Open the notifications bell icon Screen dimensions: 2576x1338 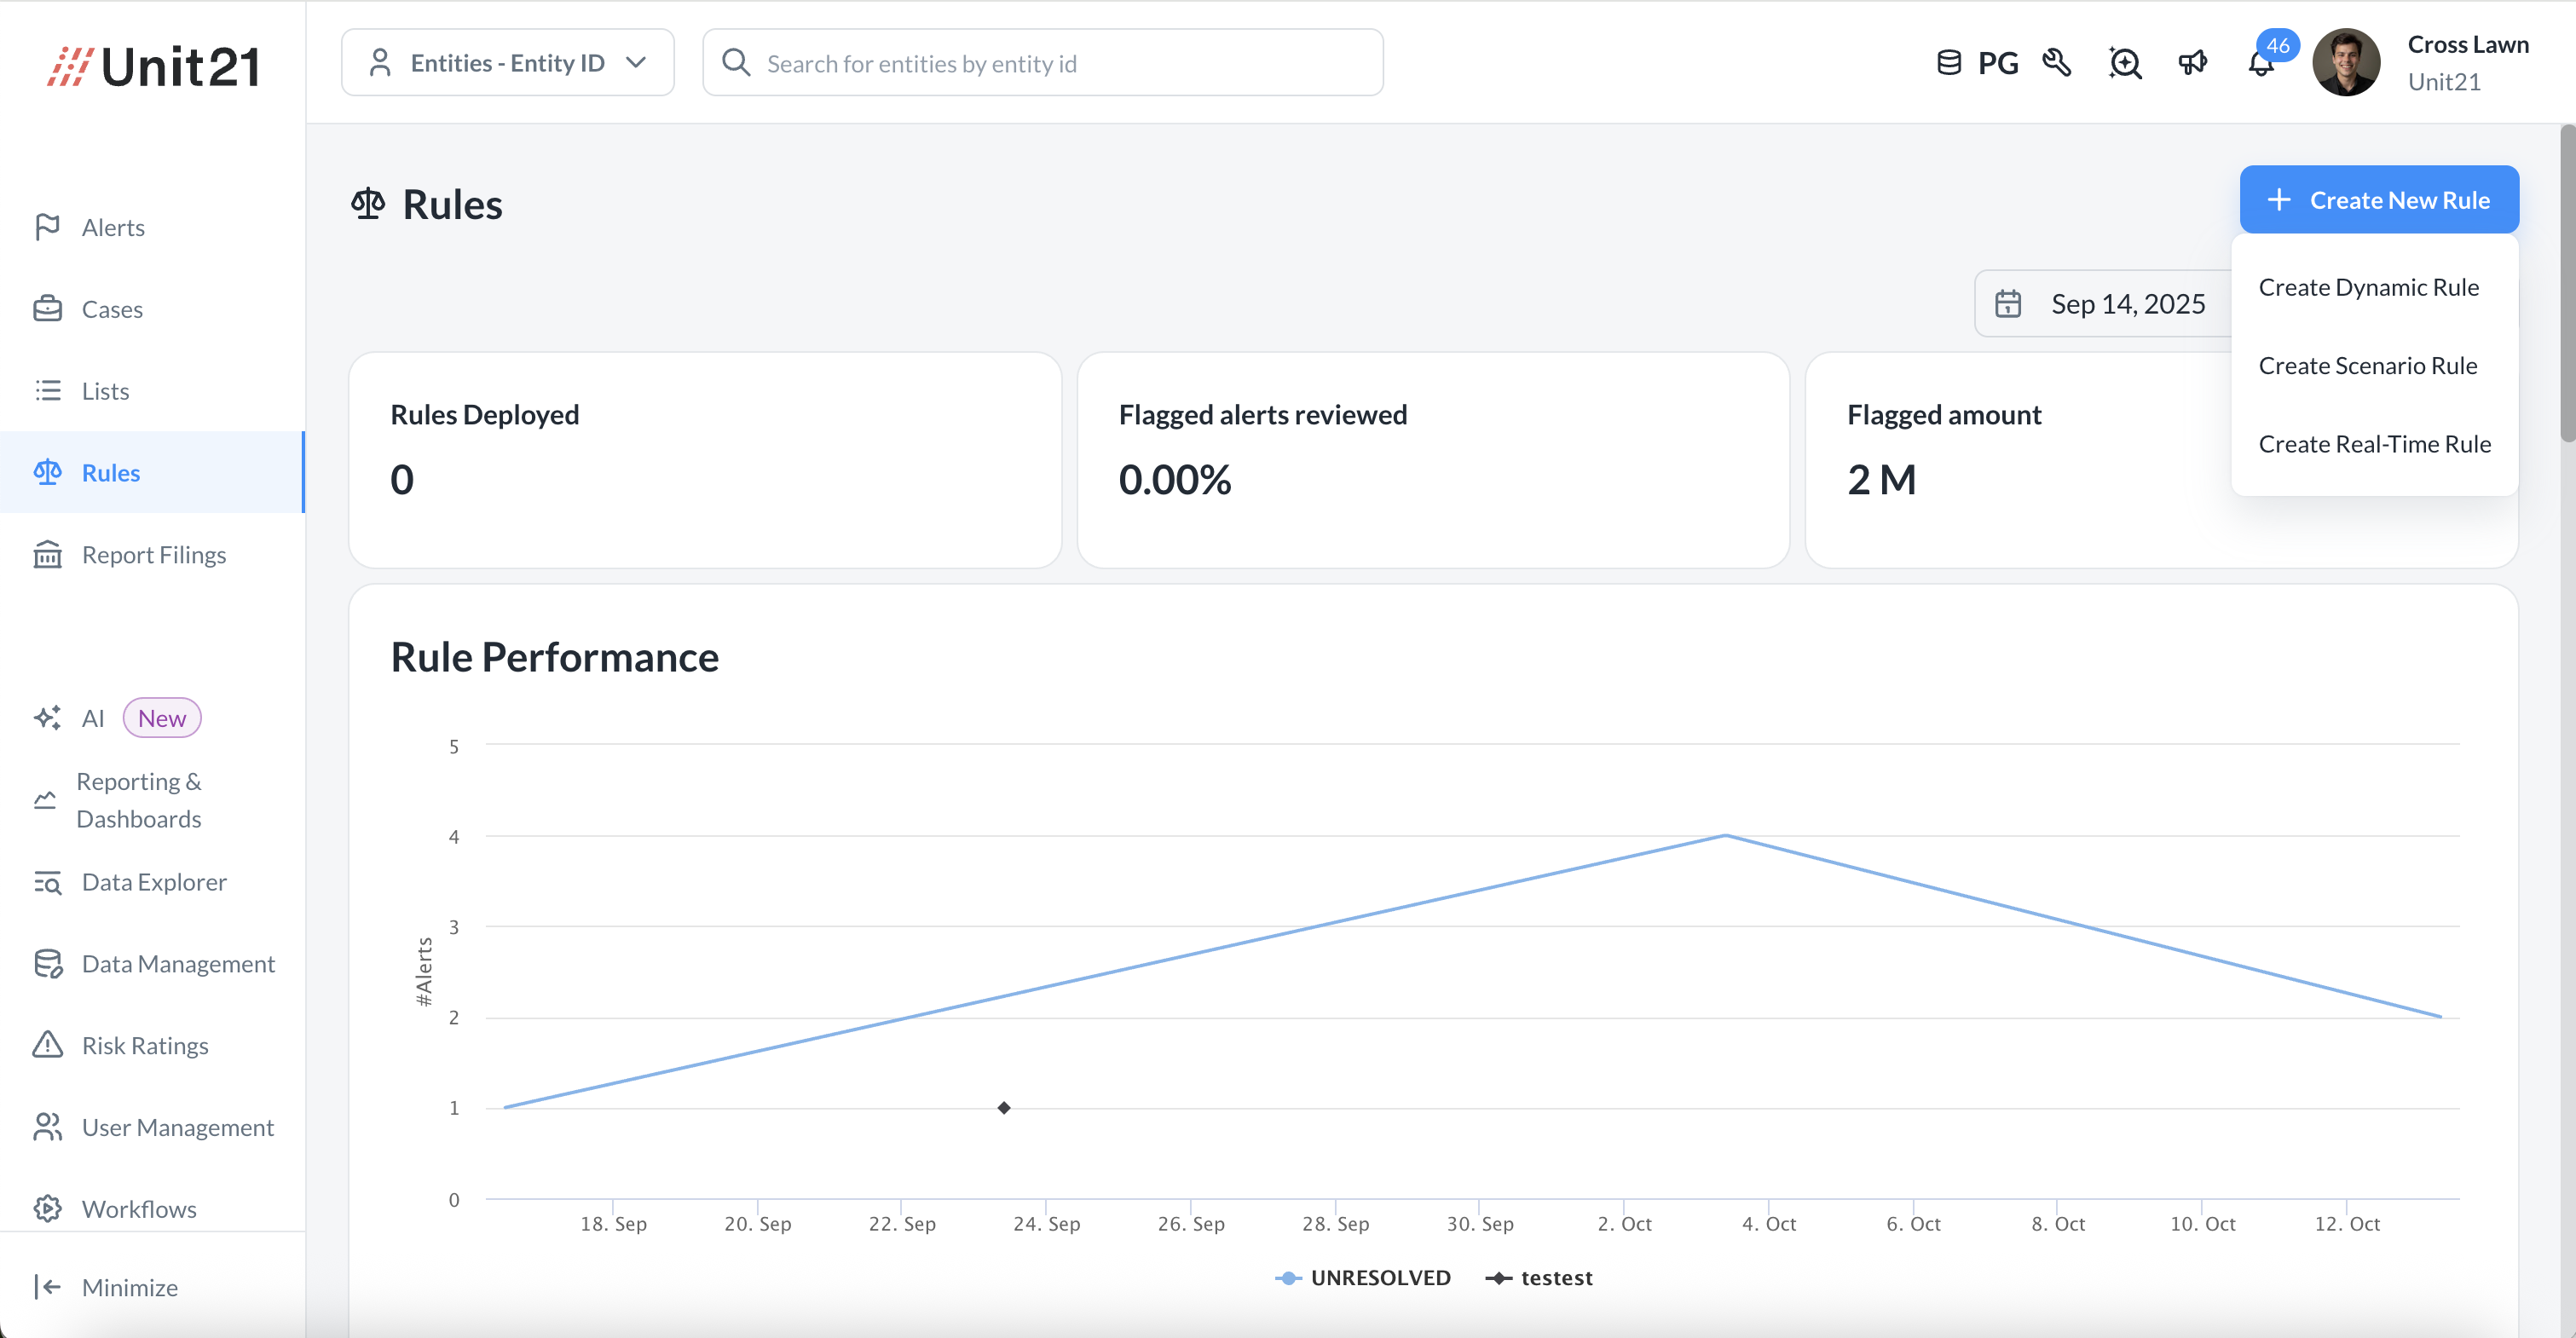point(2260,64)
